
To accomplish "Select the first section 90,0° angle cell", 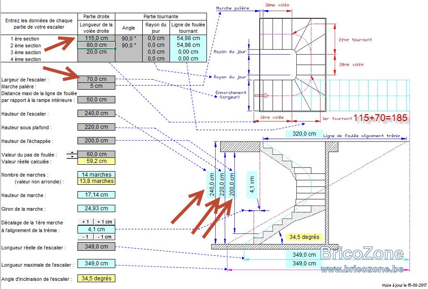I will click(x=129, y=38).
